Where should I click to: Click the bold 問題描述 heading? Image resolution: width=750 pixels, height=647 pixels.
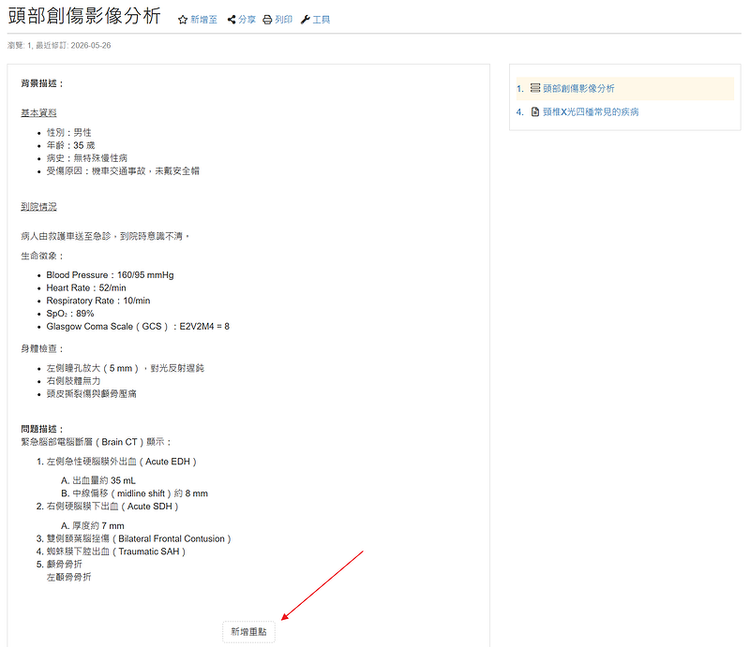tap(42, 429)
